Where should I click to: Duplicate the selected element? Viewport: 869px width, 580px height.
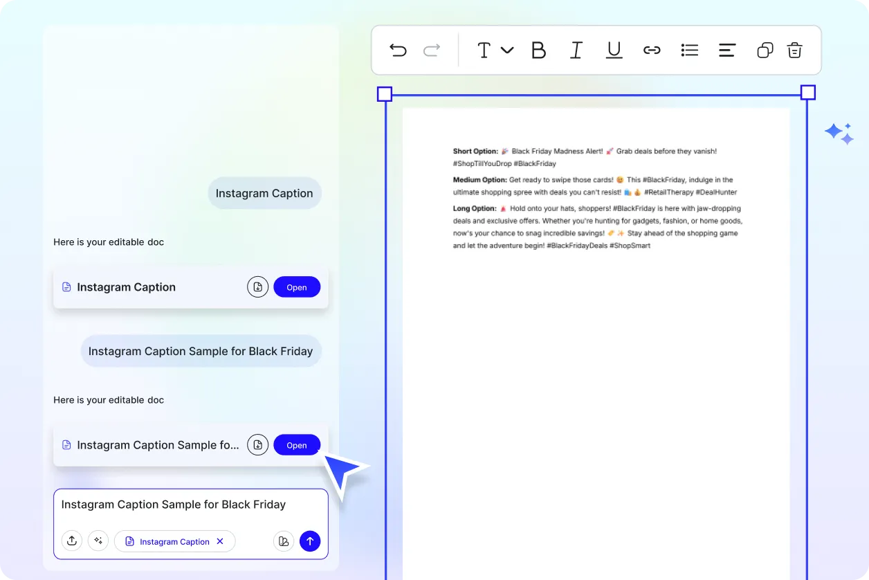click(765, 50)
